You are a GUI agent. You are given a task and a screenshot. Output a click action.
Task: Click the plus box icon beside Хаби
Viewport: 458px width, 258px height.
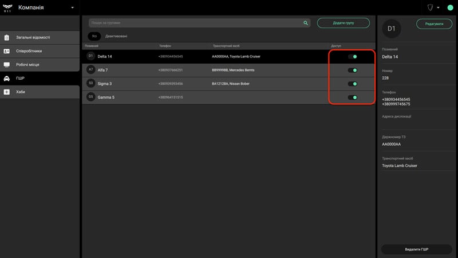click(7, 92)
